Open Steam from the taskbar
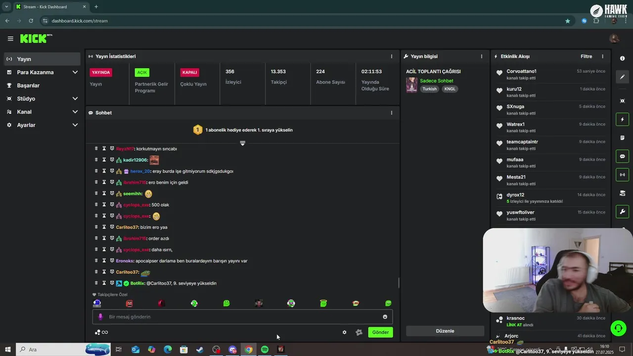Image resolution: width=633 pixels, height=356 pixels. [200, 350]
